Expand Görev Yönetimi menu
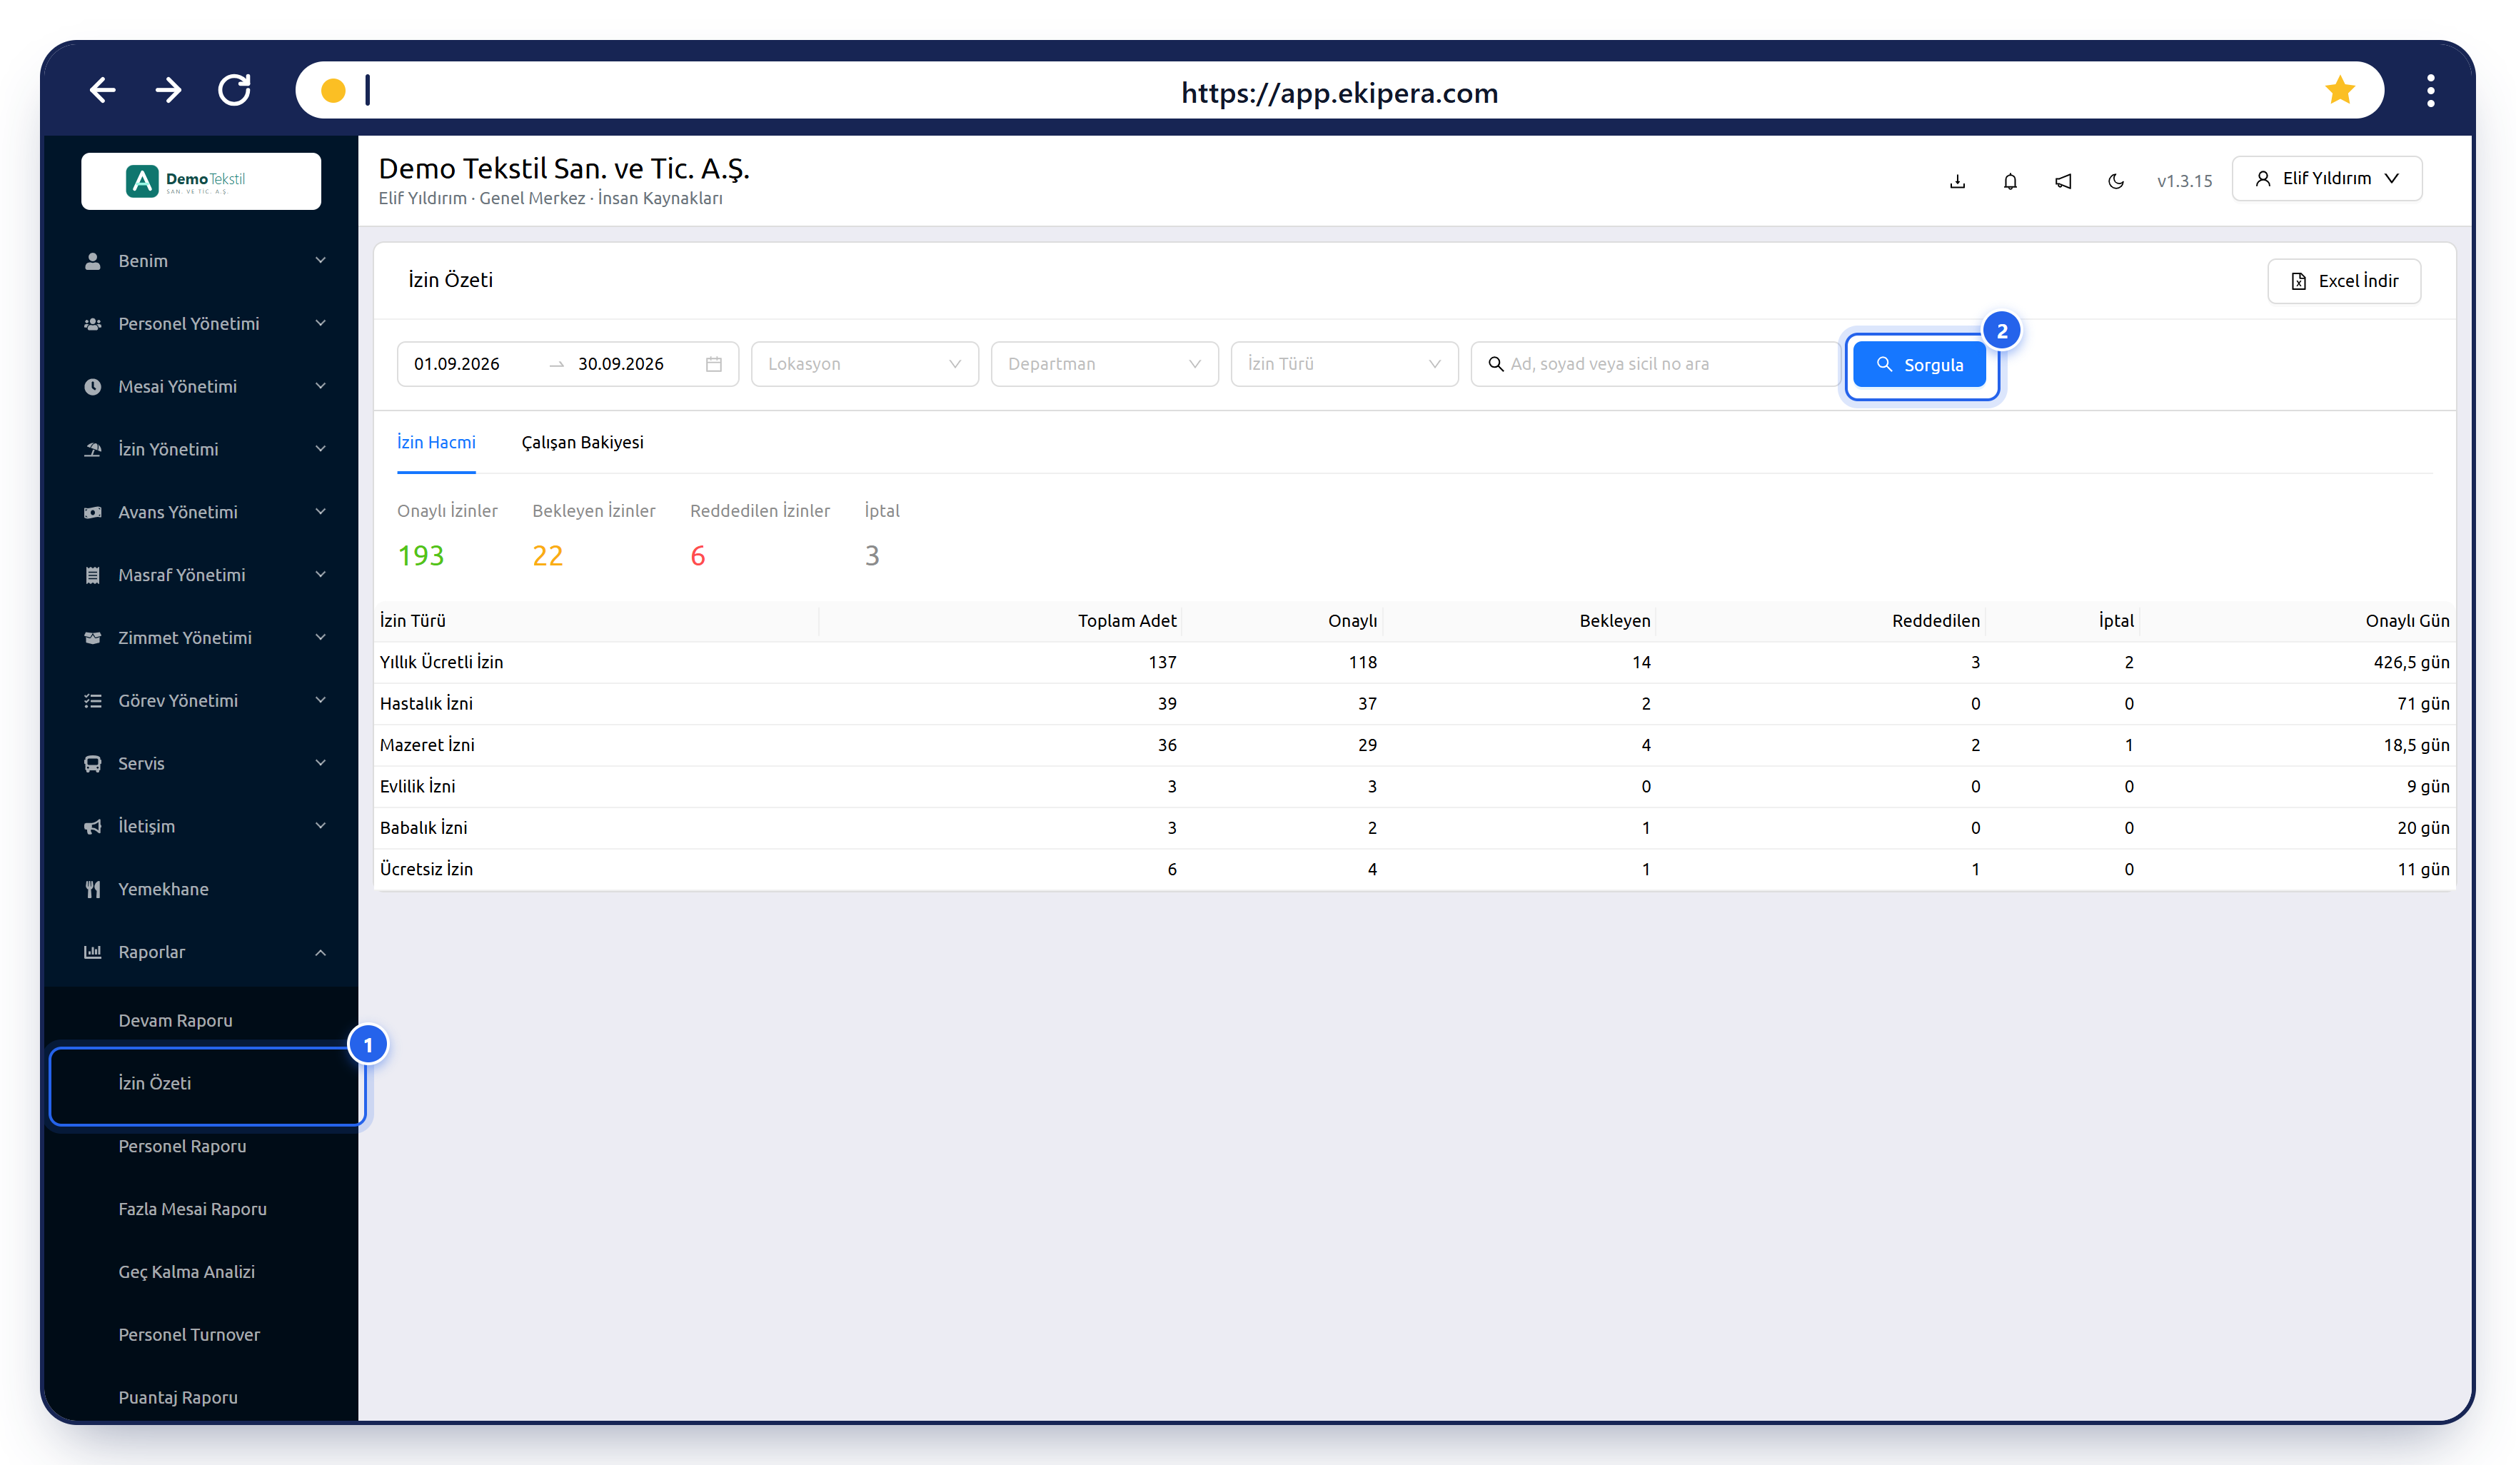 pos(201,701)
